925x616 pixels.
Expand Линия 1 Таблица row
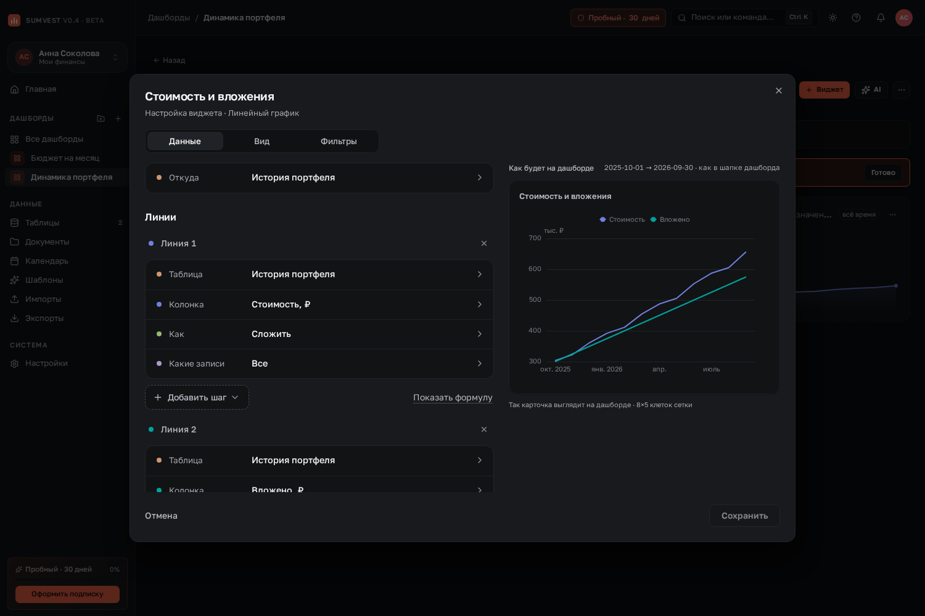319,275
